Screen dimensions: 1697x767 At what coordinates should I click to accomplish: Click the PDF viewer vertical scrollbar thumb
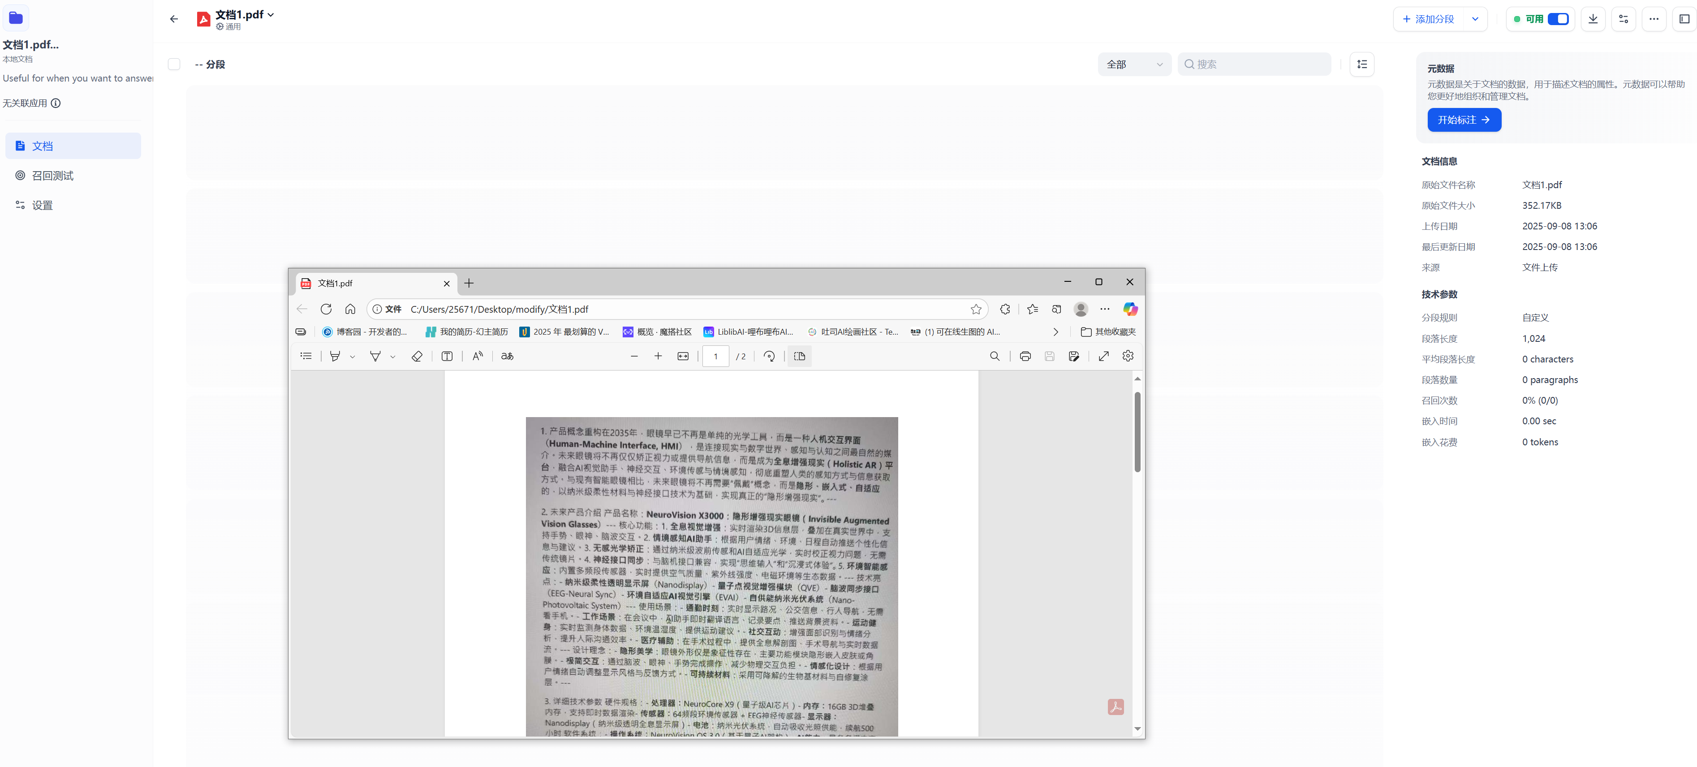point(1137,432)
